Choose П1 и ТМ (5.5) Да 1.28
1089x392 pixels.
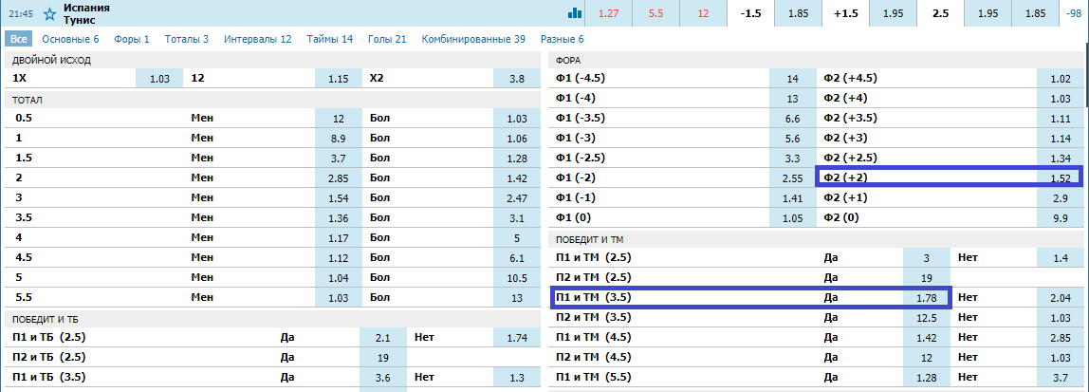pos(927,378)
